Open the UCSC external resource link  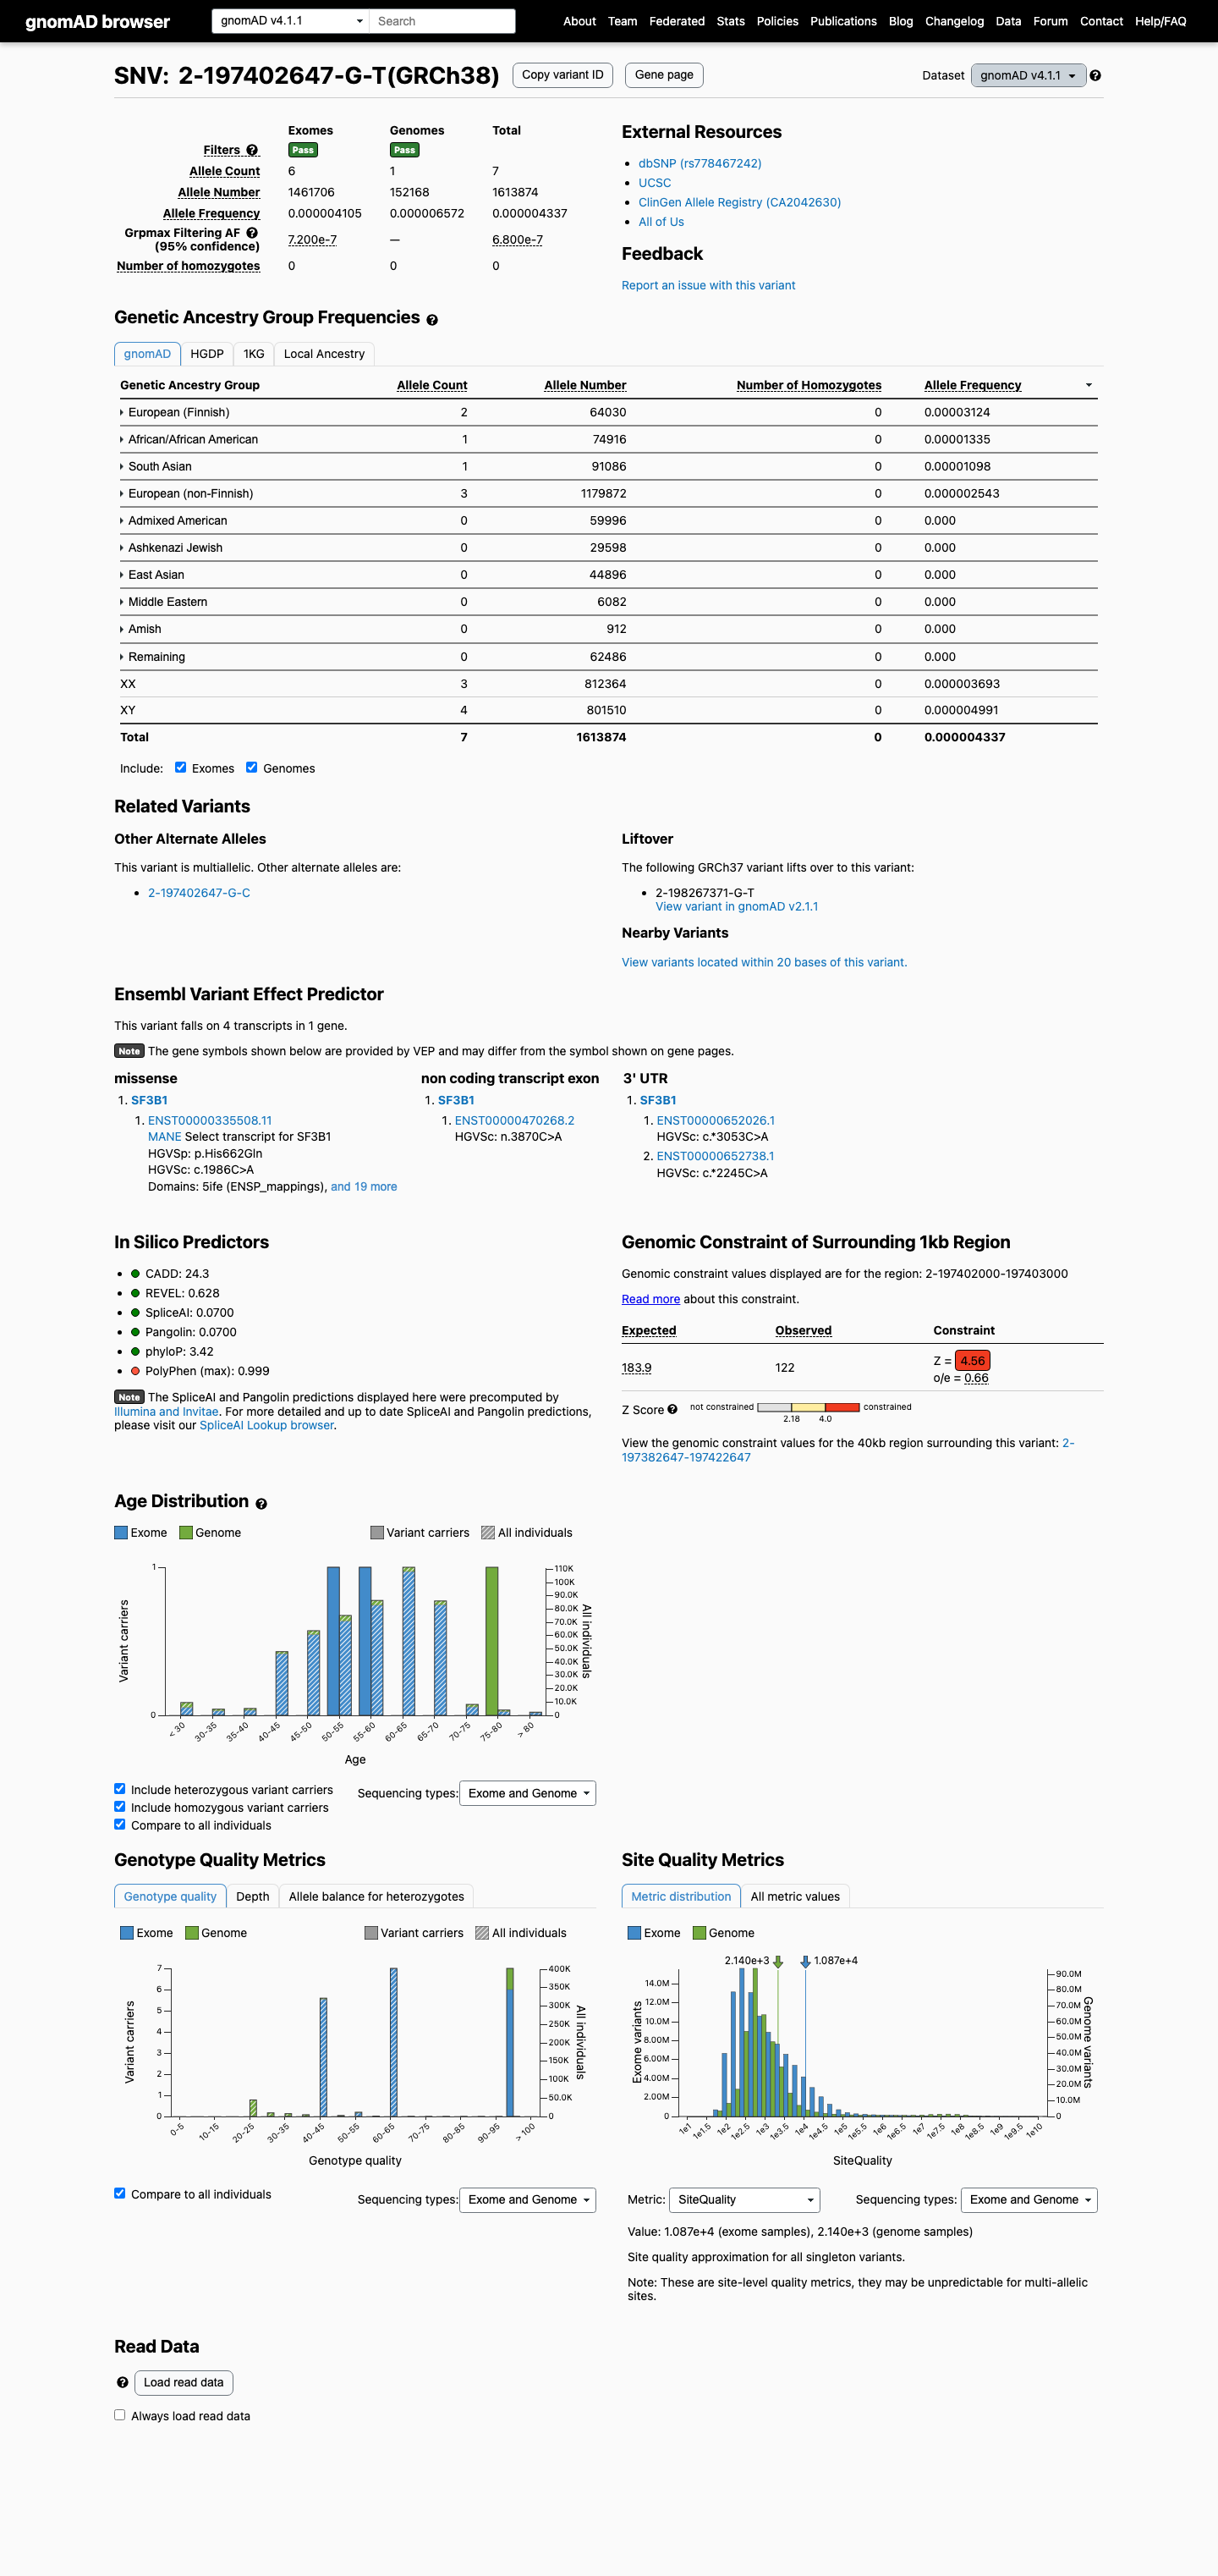(x=655, y=183)
